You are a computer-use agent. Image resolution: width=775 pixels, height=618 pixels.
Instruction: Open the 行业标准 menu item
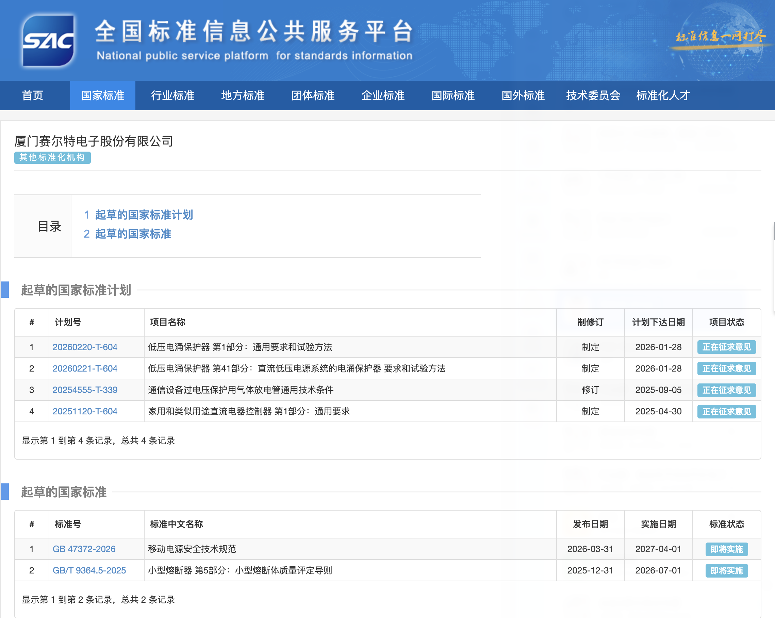(172, 96)
